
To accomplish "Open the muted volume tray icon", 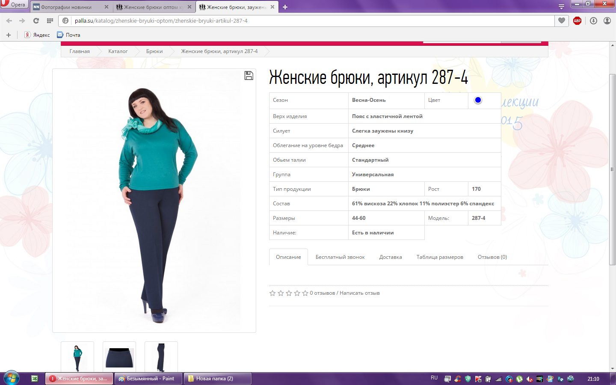I will (x=530, y=379).
